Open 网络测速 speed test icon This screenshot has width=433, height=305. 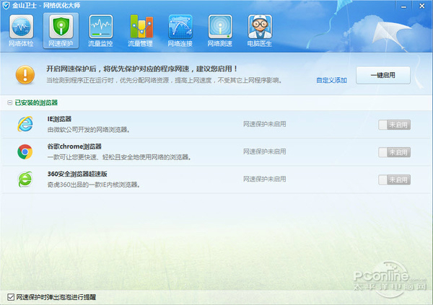[220, 27]
